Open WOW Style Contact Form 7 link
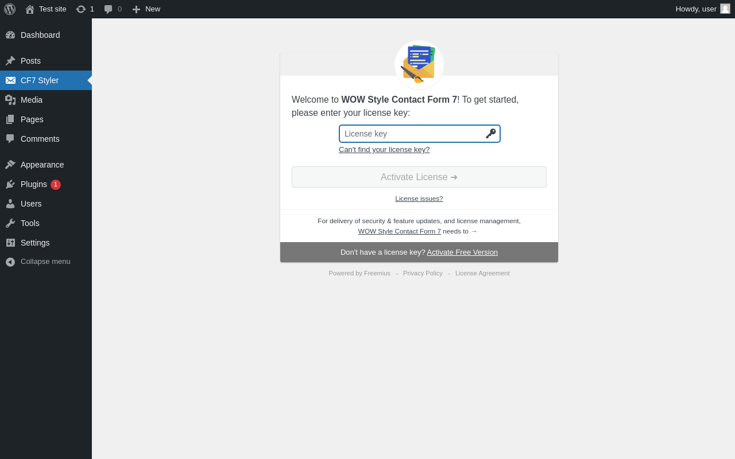735x459 pixels. [x=400, y=231]
